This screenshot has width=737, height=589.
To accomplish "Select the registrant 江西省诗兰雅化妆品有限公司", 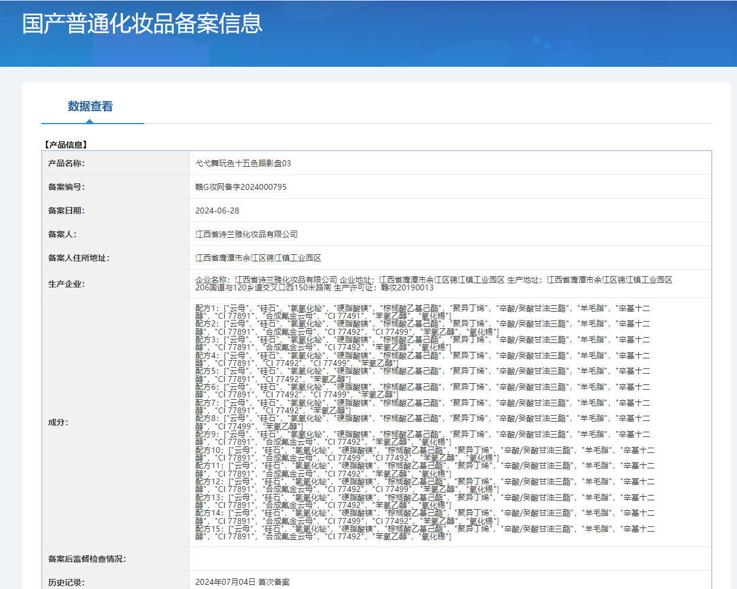I will click(246, 234).
